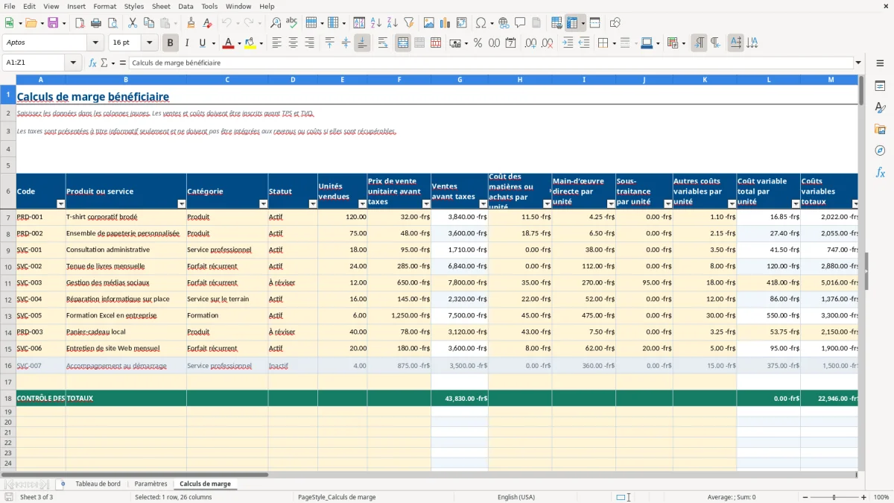This screenshot has width=894, height=503.
Task: Open Borders dropdown arrow
Action: [x=614, y=43]
